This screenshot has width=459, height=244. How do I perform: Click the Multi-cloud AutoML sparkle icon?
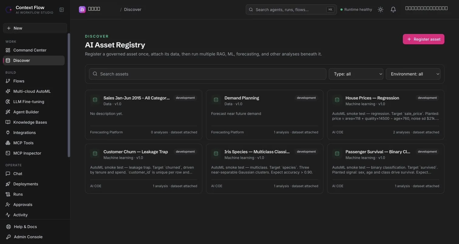8,91
